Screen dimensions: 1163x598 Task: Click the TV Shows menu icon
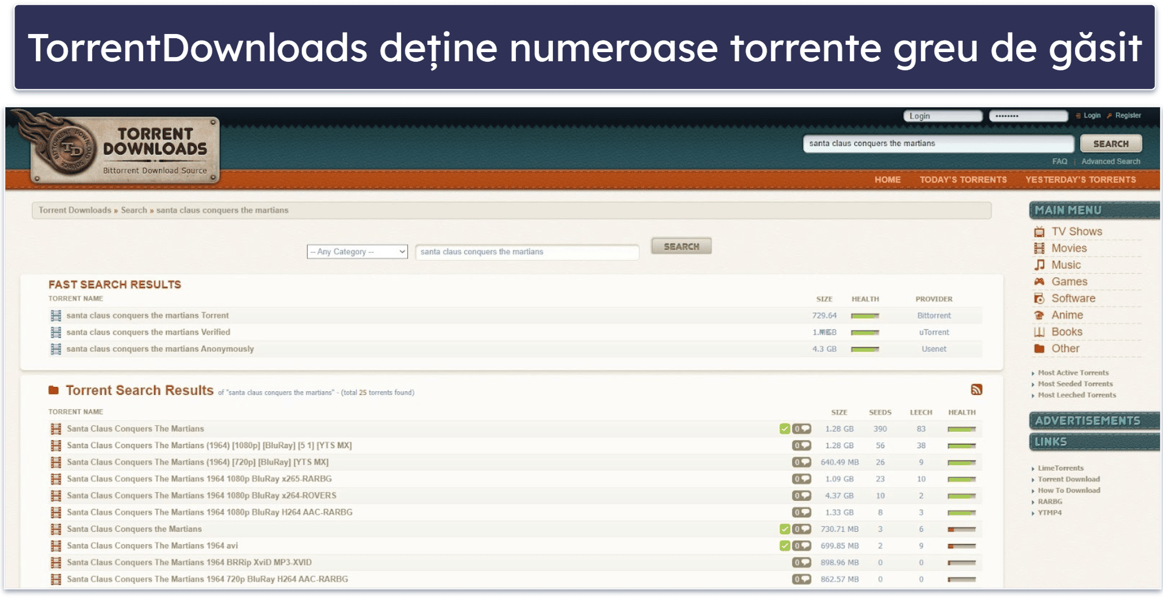[x=1039, y=232]
